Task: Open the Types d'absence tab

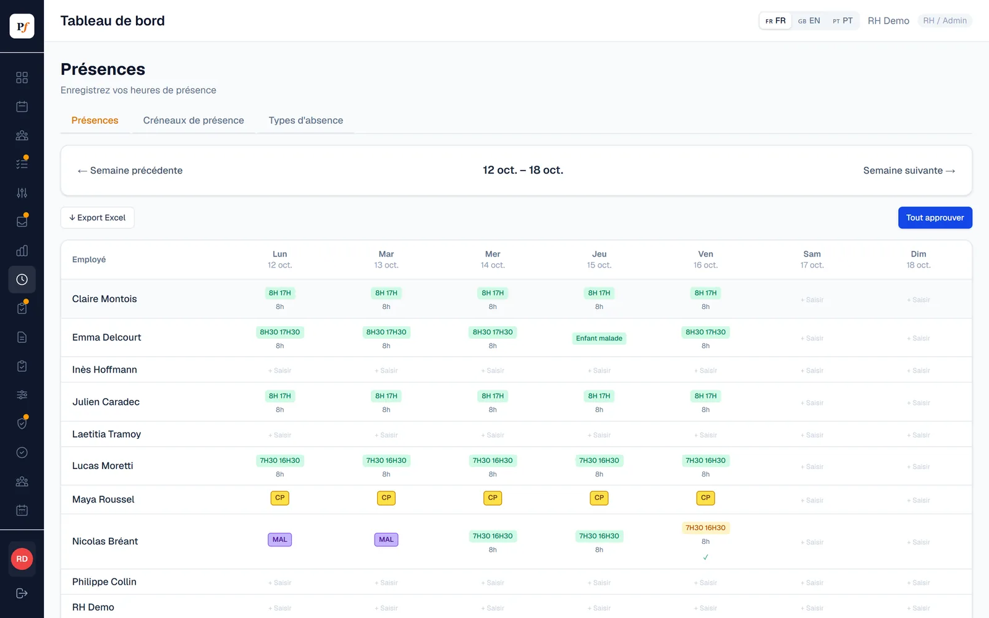Action: [305, 121]
